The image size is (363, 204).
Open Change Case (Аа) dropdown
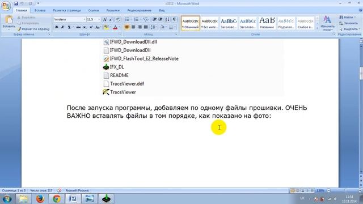[x=98, y=27]
